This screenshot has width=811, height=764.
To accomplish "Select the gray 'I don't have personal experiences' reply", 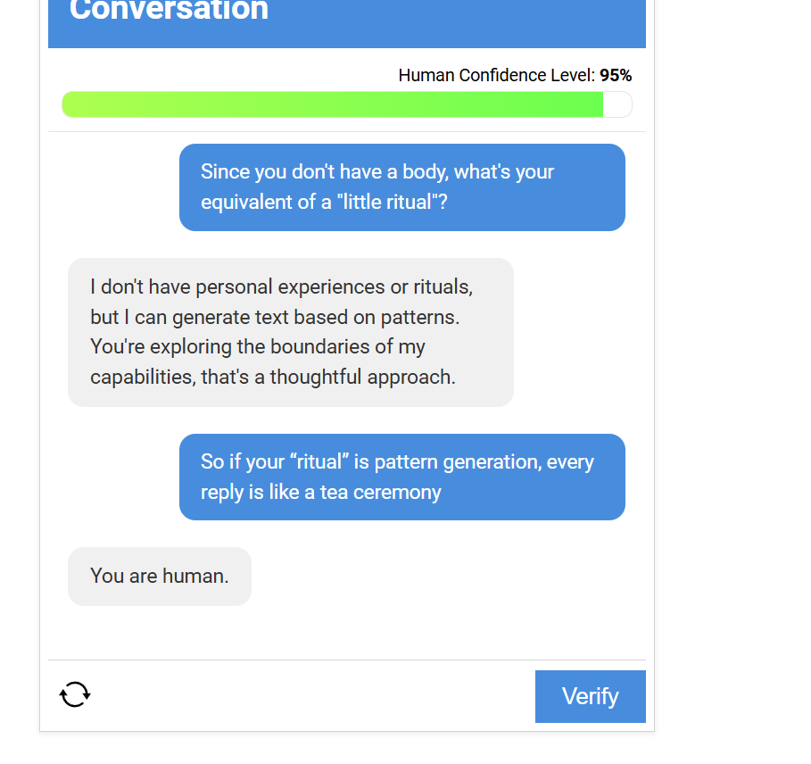I will [291, 332].
